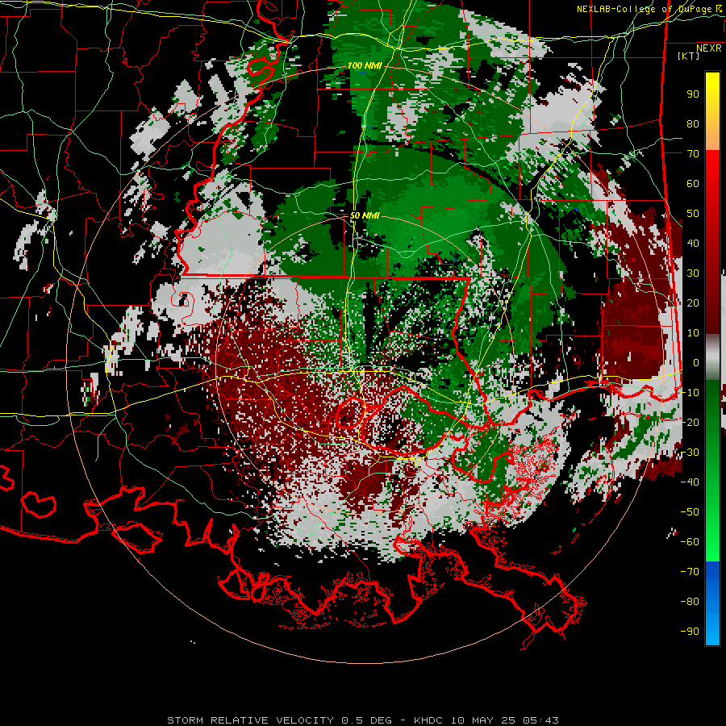Image resolution: width=726 pixels, height=726 pixels.
Task: Click the "[KT]" units label
Action: tap(689, 56)
